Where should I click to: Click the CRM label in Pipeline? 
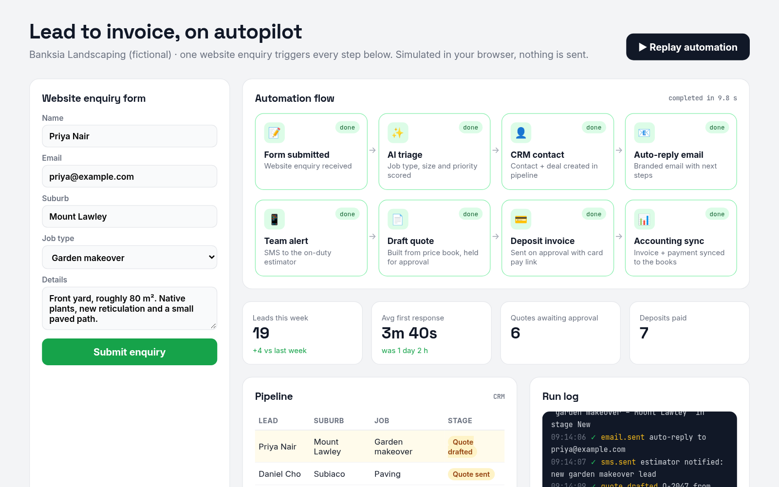[x=499, y=397]
